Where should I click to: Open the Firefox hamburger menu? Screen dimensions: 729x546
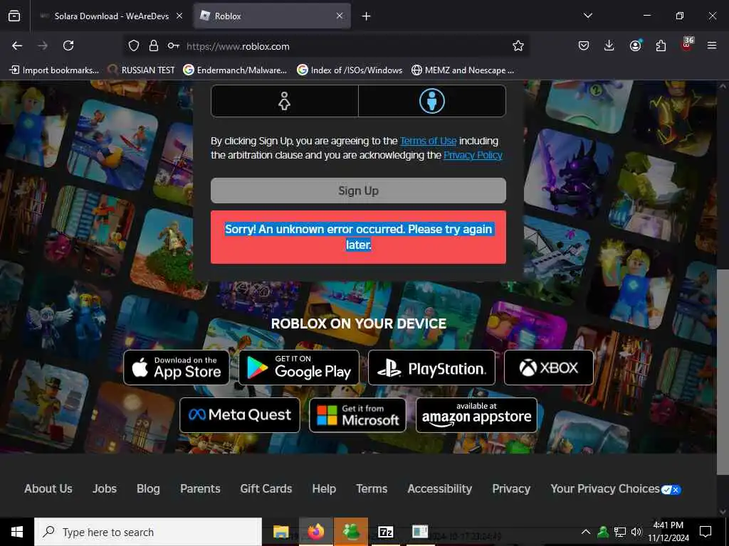712,45
